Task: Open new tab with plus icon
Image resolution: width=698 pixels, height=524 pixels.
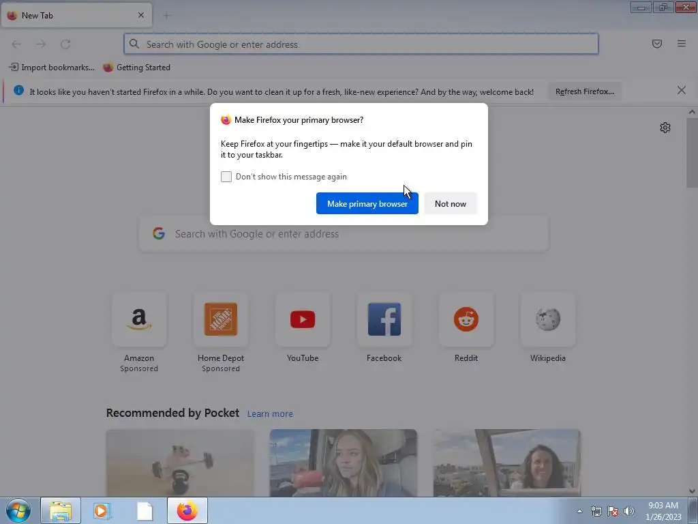Action: click(x=166, y=16)
